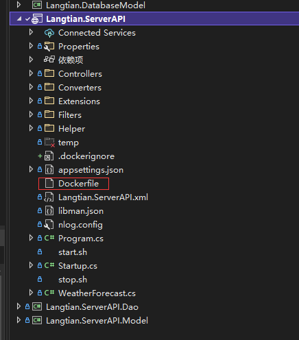Click the lock icon beside start.sh

(40, 252)
